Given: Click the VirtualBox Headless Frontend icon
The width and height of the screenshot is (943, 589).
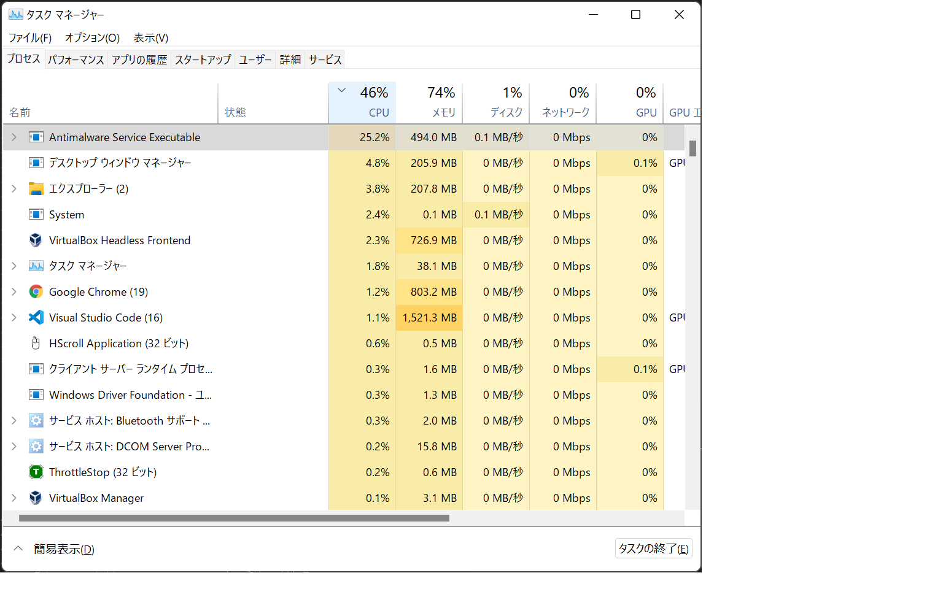Looking at the screenshot, I should [x=36, y=241].
